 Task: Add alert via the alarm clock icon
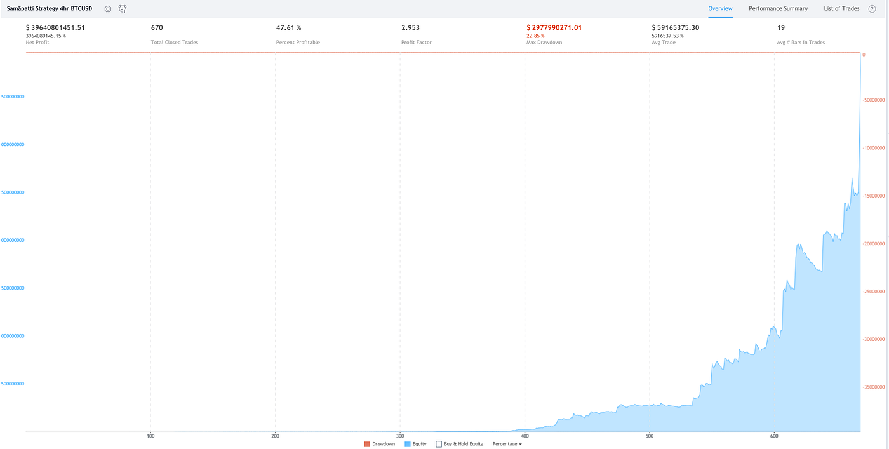(123, 9)
